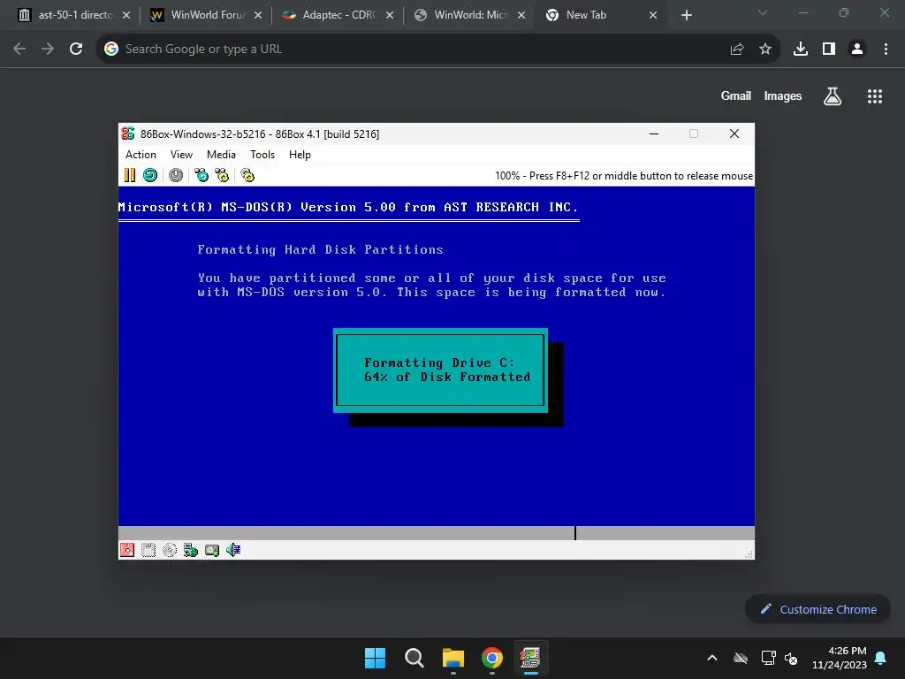Open the Images link
The image size is (905, 679).
pos(783,95)
